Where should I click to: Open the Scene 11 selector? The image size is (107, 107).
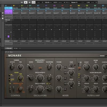[x=74, y=2]
